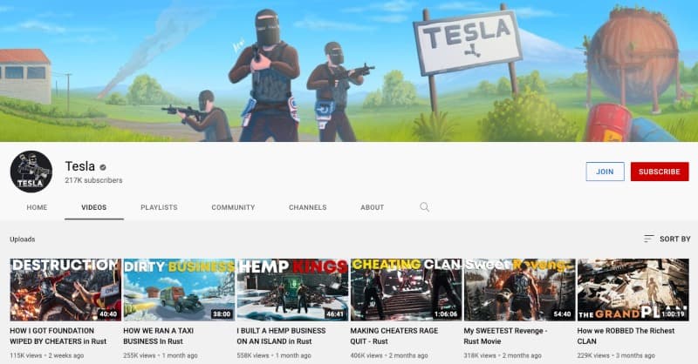
Task: Open the SORT BY dropdown
Action: [x=667, y=239]
